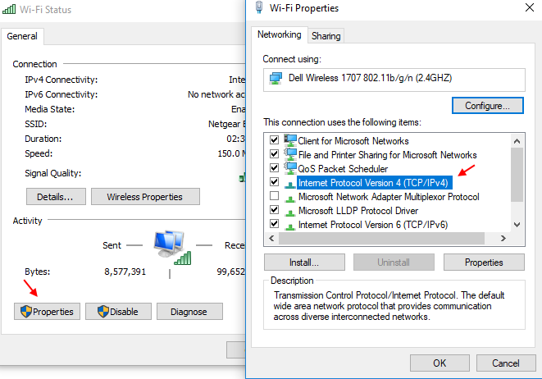This screenshot has height=379, width=542.
Task: Select the Networking tab
Action: 280,35
